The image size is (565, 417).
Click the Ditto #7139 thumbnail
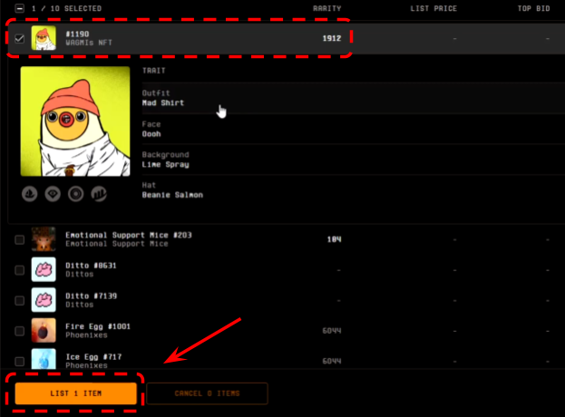44,300
